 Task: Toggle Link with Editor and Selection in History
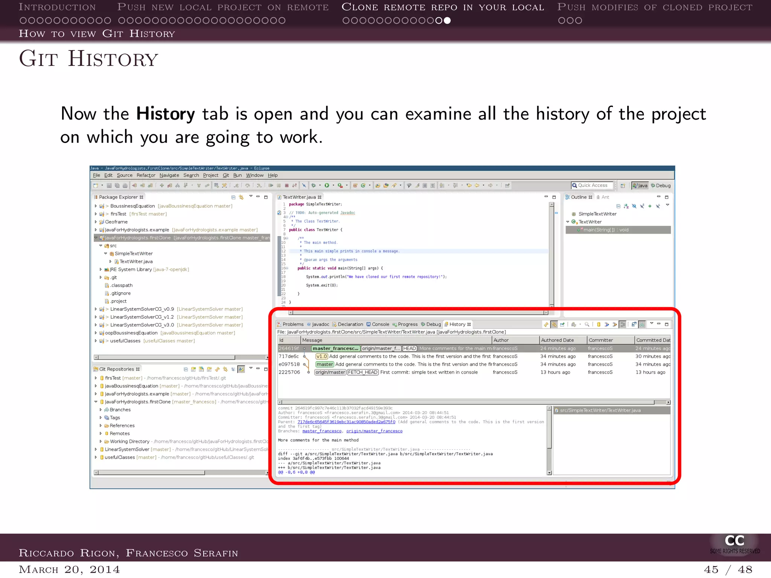pos(554,324)
